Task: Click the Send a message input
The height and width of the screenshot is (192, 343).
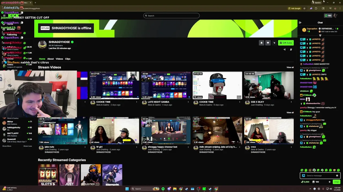Action: 320,175
